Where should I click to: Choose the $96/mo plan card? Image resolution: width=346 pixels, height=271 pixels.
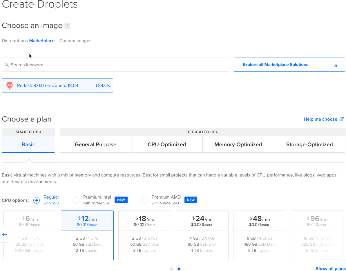(x=317, y=236)
